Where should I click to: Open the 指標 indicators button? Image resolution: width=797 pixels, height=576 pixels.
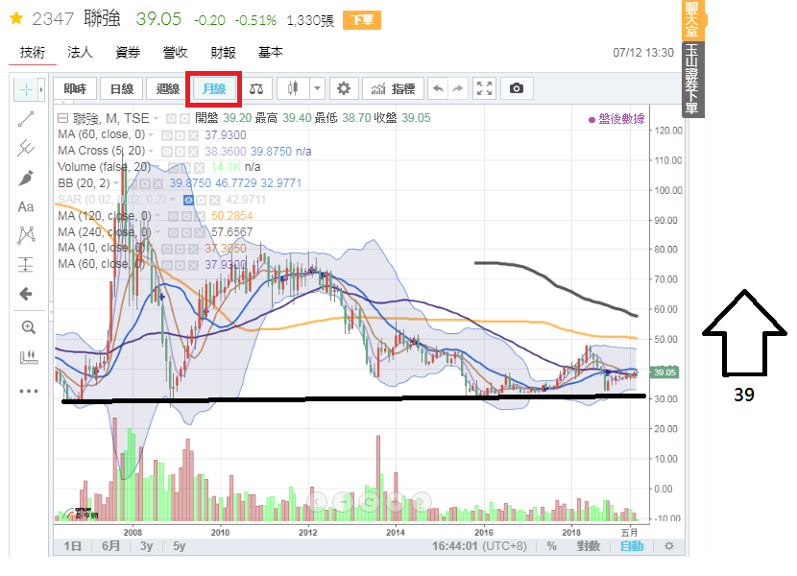click(394, 89)
